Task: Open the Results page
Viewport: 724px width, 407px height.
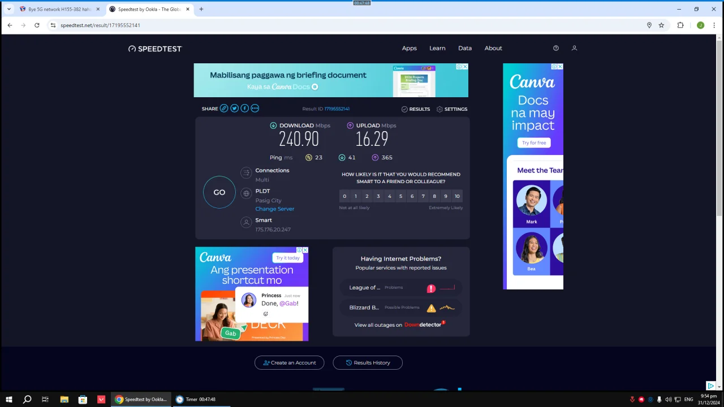Action: tap(416, 109)
